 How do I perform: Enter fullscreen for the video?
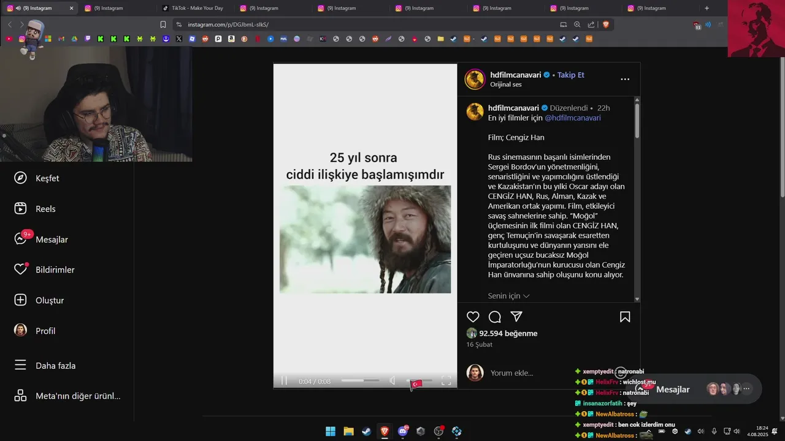tap(446, 381)
